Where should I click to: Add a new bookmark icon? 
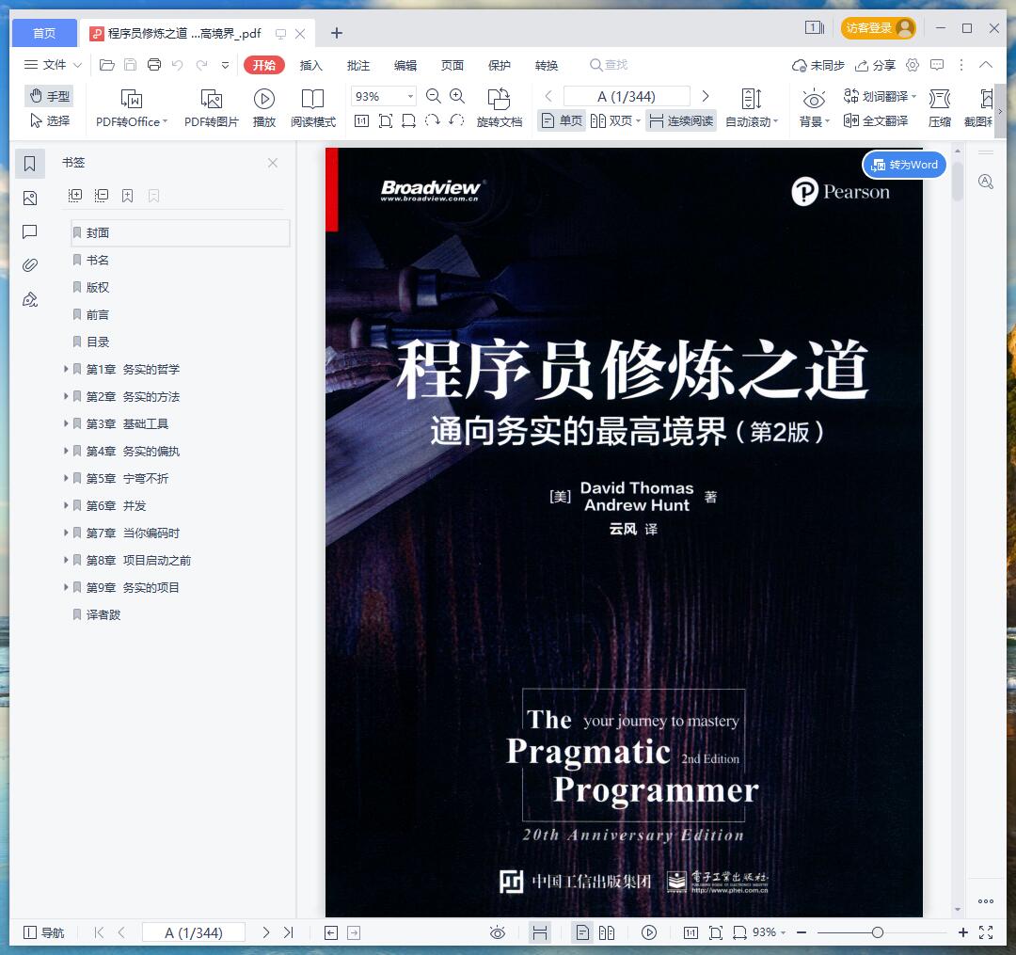point(128,195)
